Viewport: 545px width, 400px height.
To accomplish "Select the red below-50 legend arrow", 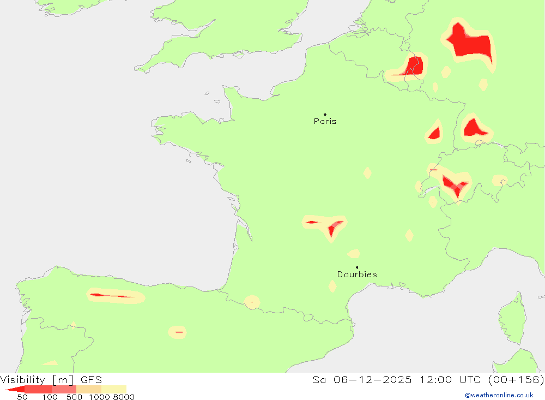I will pos(15,389).
